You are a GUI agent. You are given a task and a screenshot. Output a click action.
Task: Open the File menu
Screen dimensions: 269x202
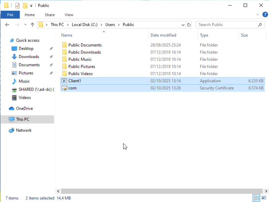tap(10, 15)
